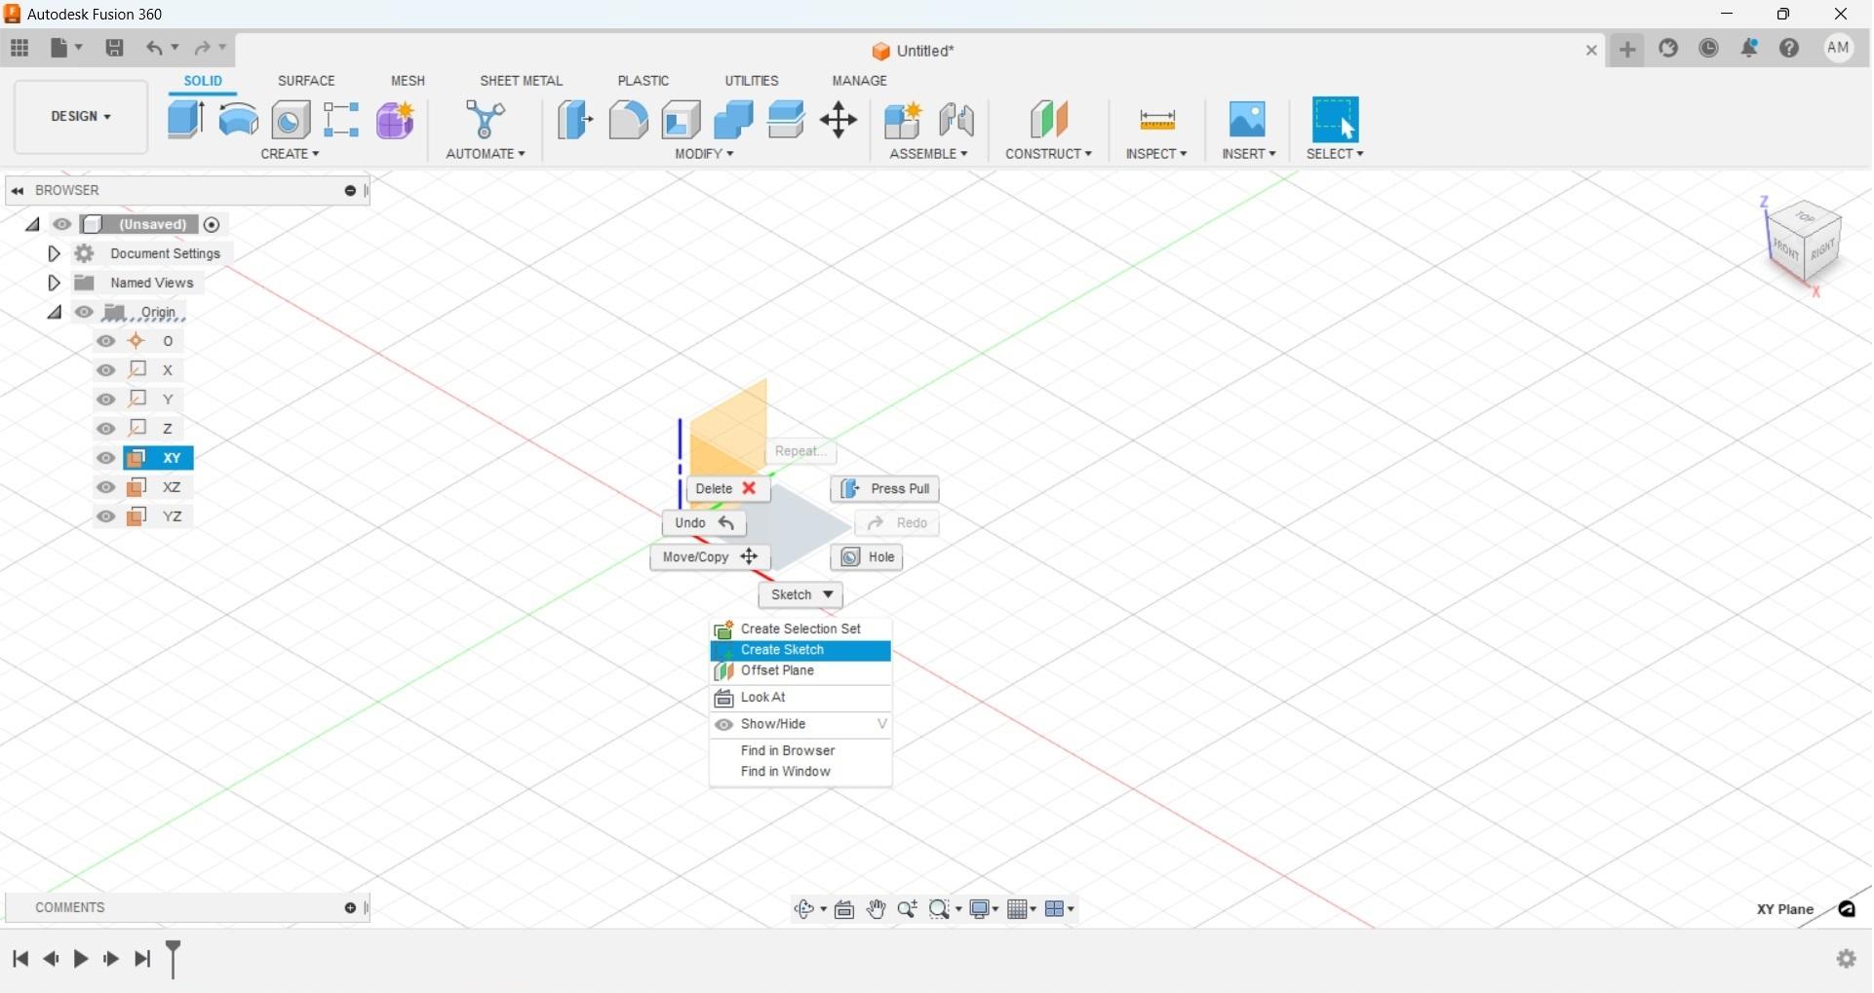Hide the Origin folder via eye icon

click(85, 313)
